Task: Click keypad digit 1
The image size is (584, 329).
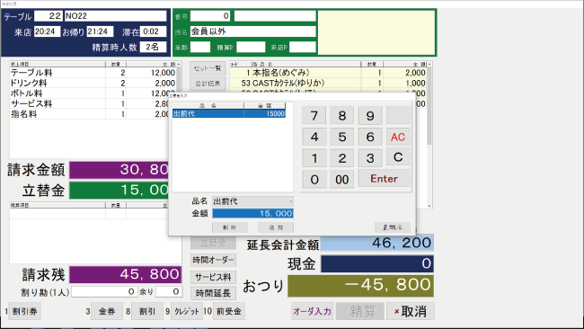Action: [x=314, y=158]
